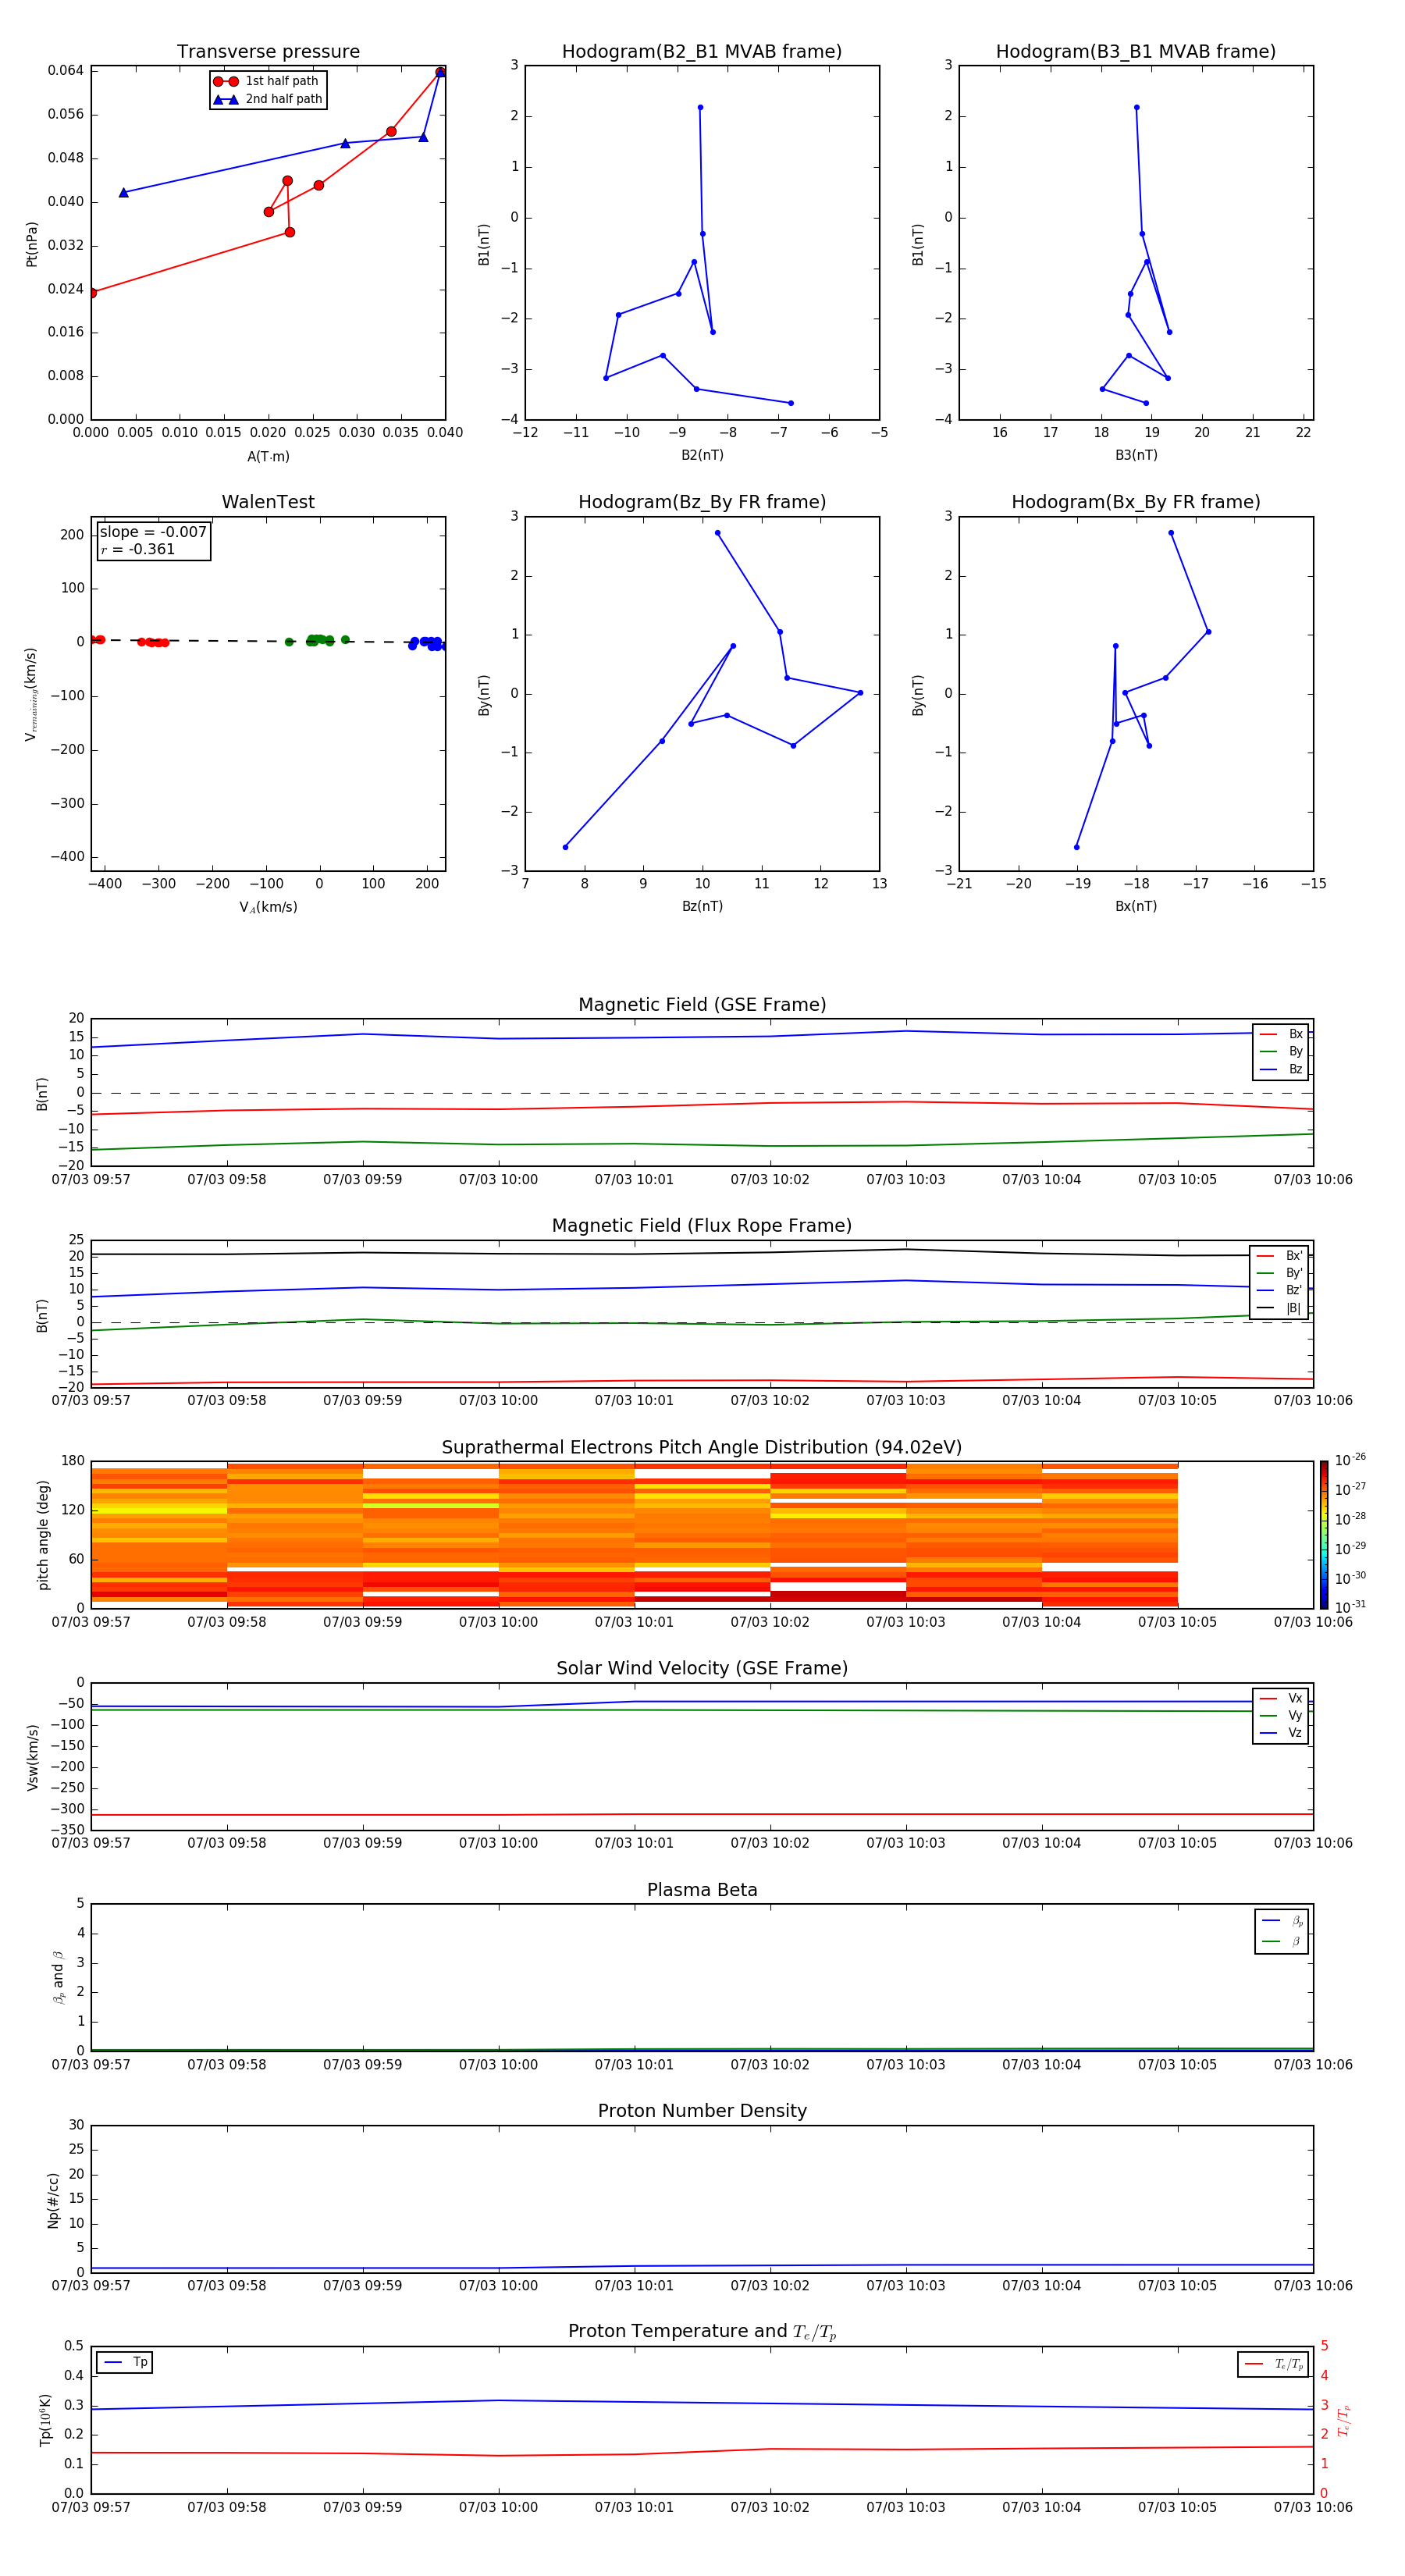Image resolution: width=1405 pixels, height=2576 pixels.
Task: Click the 10^-31 colorbar label
Action: (x=1350, y=1607)
